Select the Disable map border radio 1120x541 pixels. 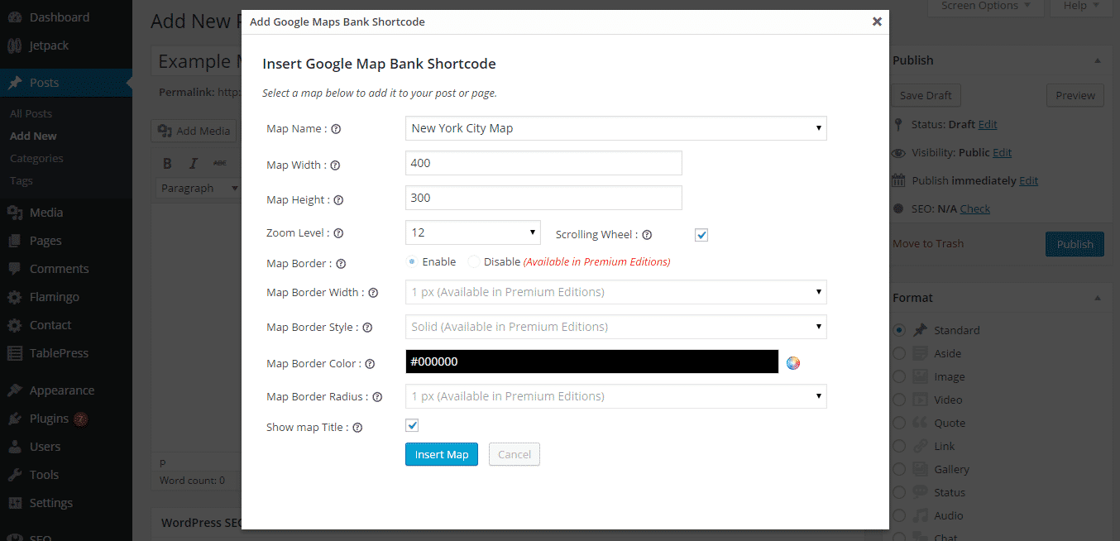473,262
